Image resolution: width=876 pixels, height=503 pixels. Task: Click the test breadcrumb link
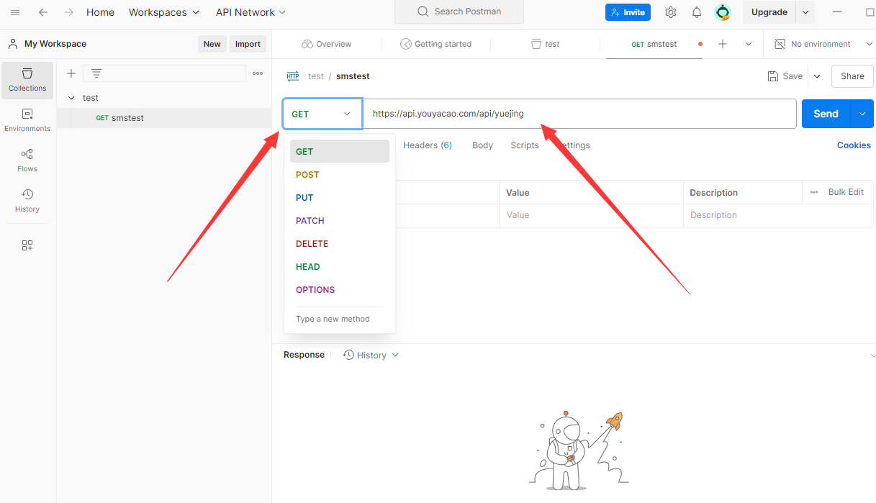tap(316, 76)
